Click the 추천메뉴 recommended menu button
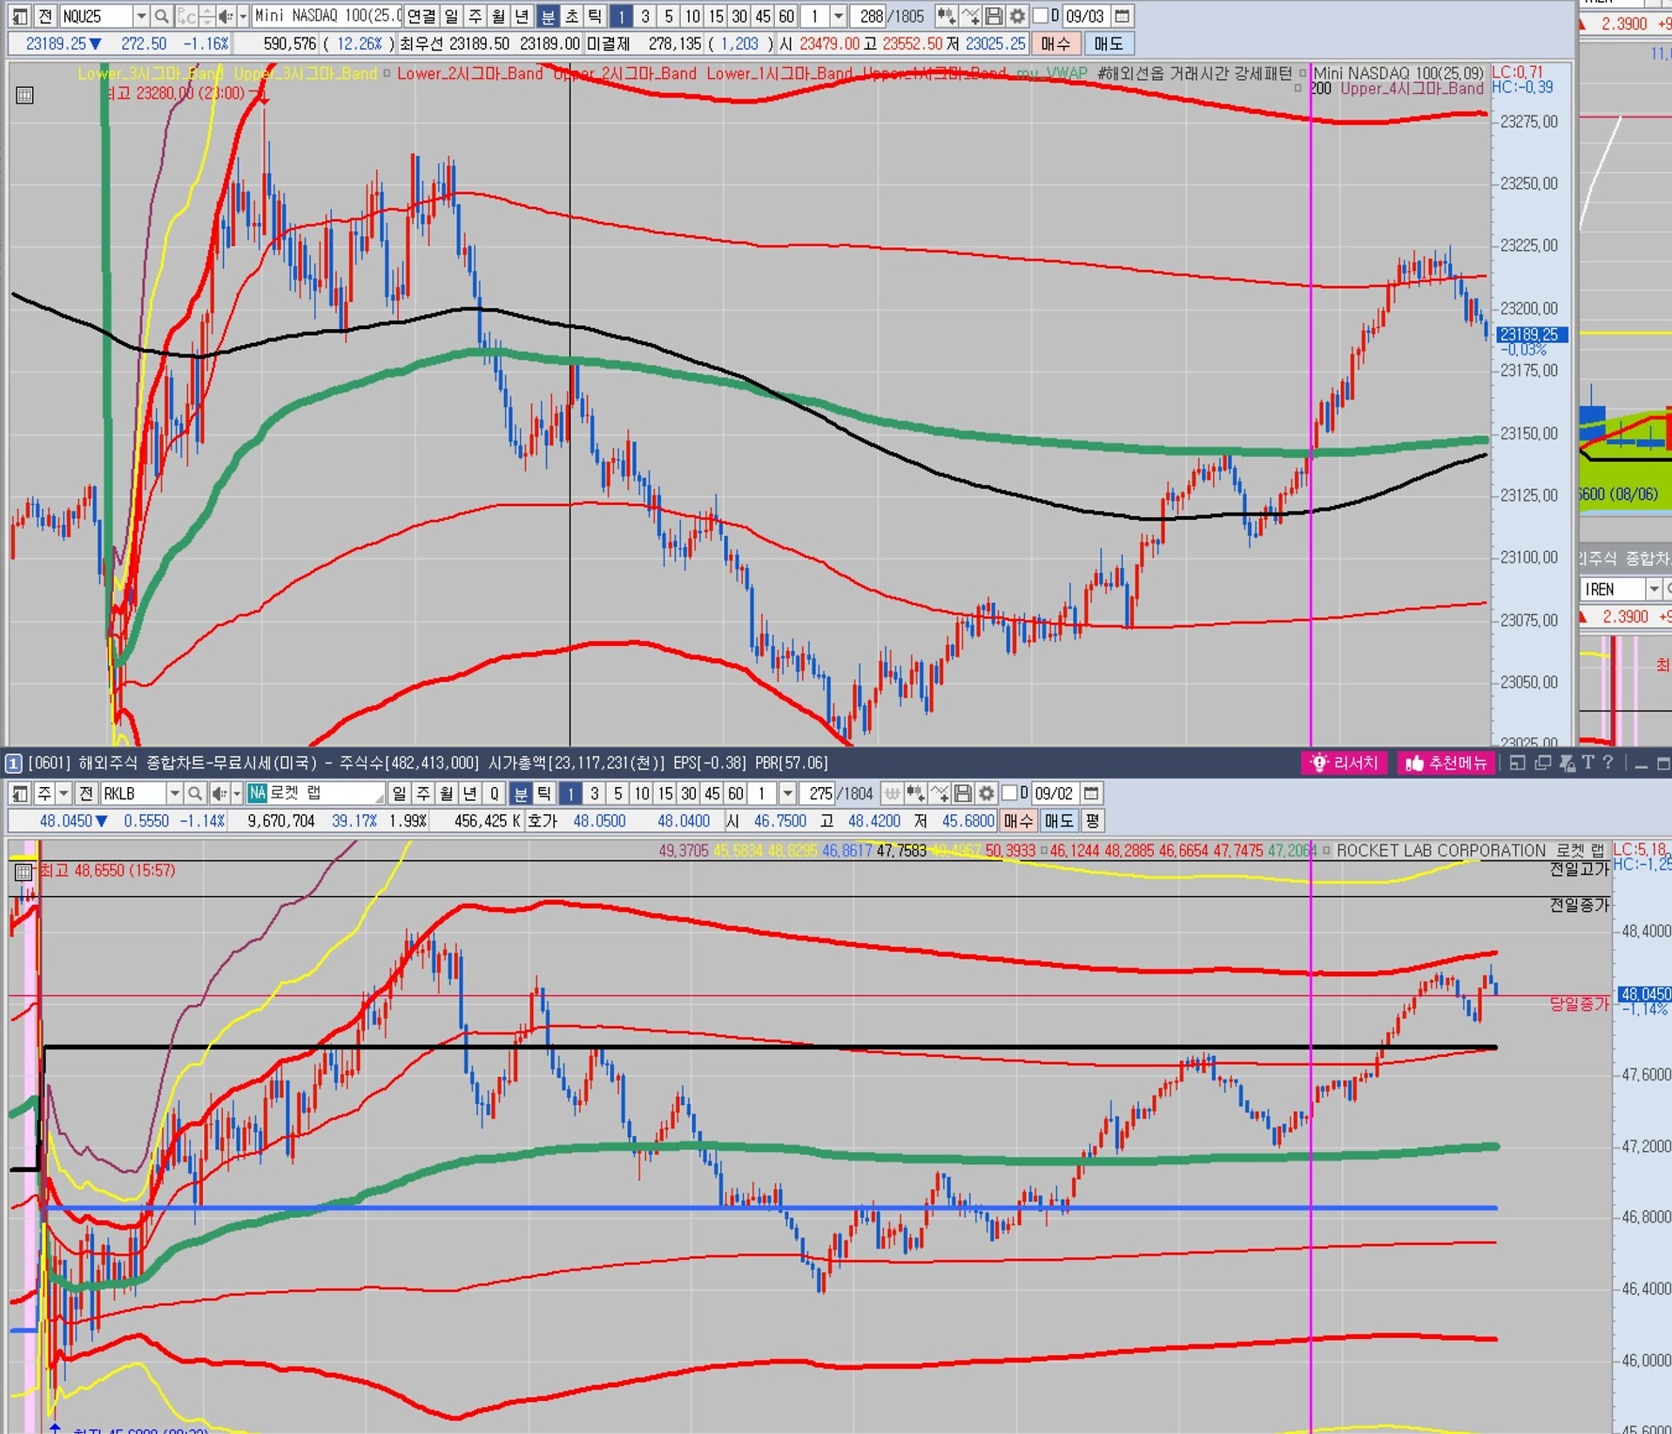 click(1446, 763)
